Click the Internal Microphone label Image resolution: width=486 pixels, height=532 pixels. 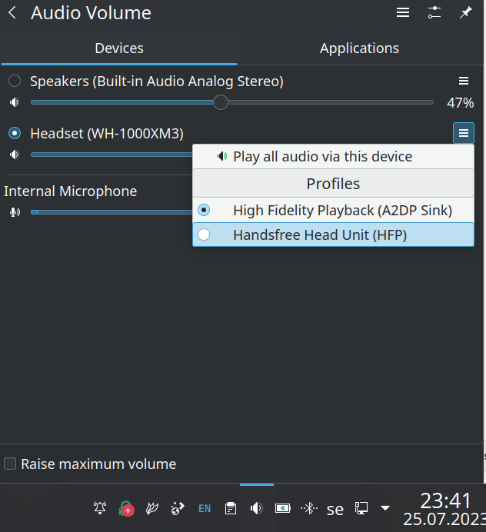pyautogui.click(x=70, y=191)
